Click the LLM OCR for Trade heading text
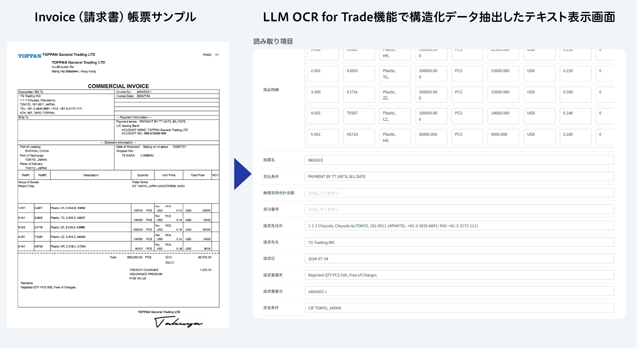 [439, 17]
